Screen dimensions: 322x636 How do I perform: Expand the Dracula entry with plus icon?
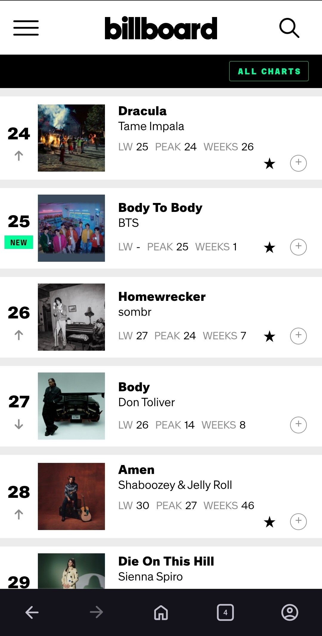click(x=298, y=163)
